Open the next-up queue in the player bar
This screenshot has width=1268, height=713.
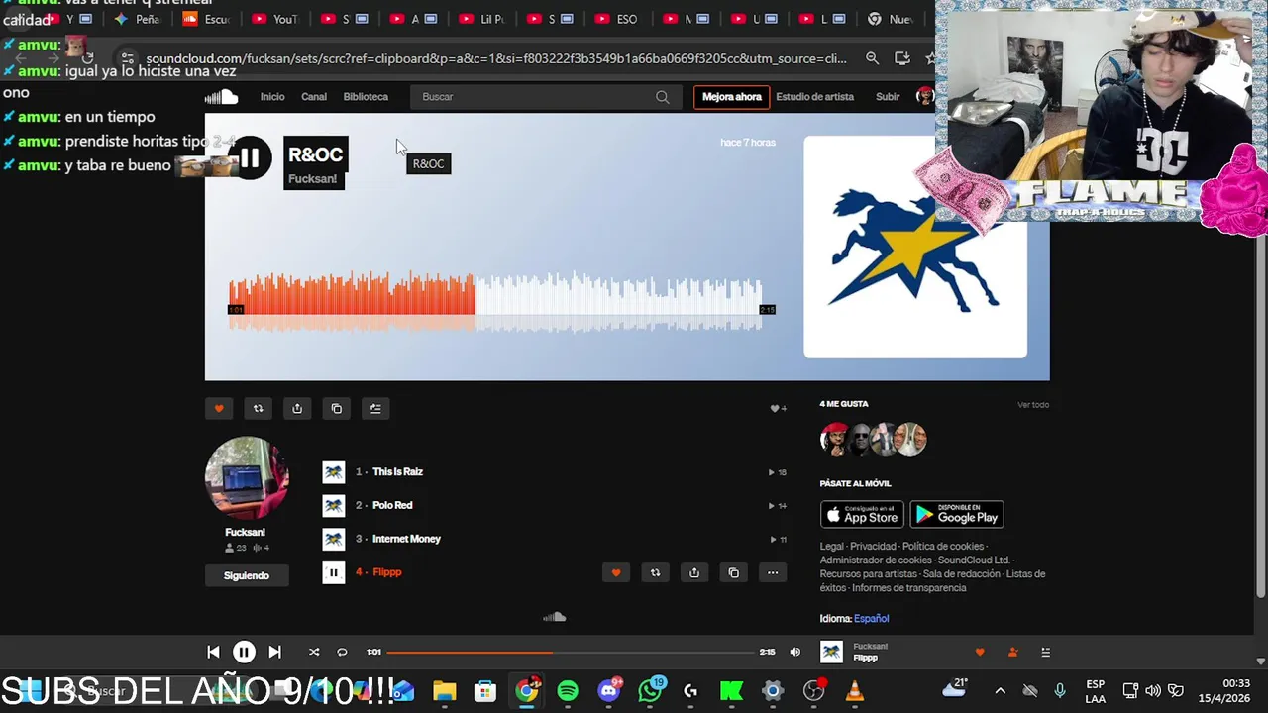pyautogui.click(x=1045, y=652)
